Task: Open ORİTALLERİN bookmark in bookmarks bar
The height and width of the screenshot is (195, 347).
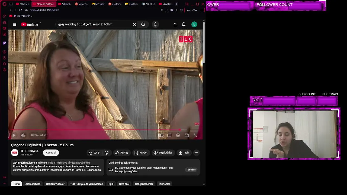Action: point(21,16)
